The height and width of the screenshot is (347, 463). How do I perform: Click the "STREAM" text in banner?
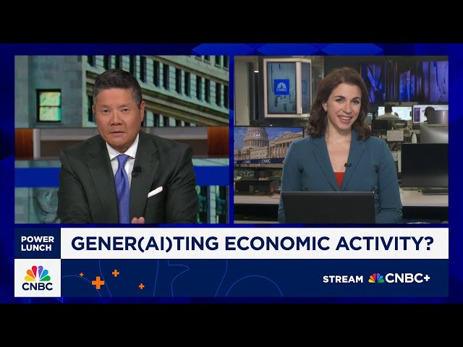click(x=343, y=279)
